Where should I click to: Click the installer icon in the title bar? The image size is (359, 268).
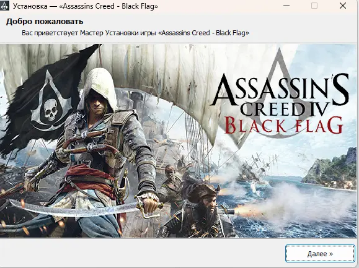point(4,6)
